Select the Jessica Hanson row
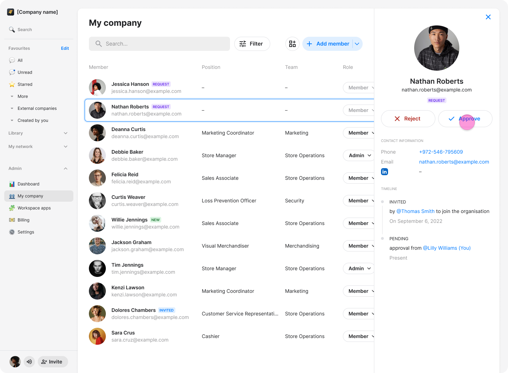 pyautogui.click(x=229, y=88)
